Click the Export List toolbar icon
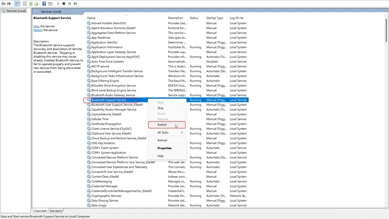Image resolution: width=389 pixels, height=219 pixels. point(36,3)
